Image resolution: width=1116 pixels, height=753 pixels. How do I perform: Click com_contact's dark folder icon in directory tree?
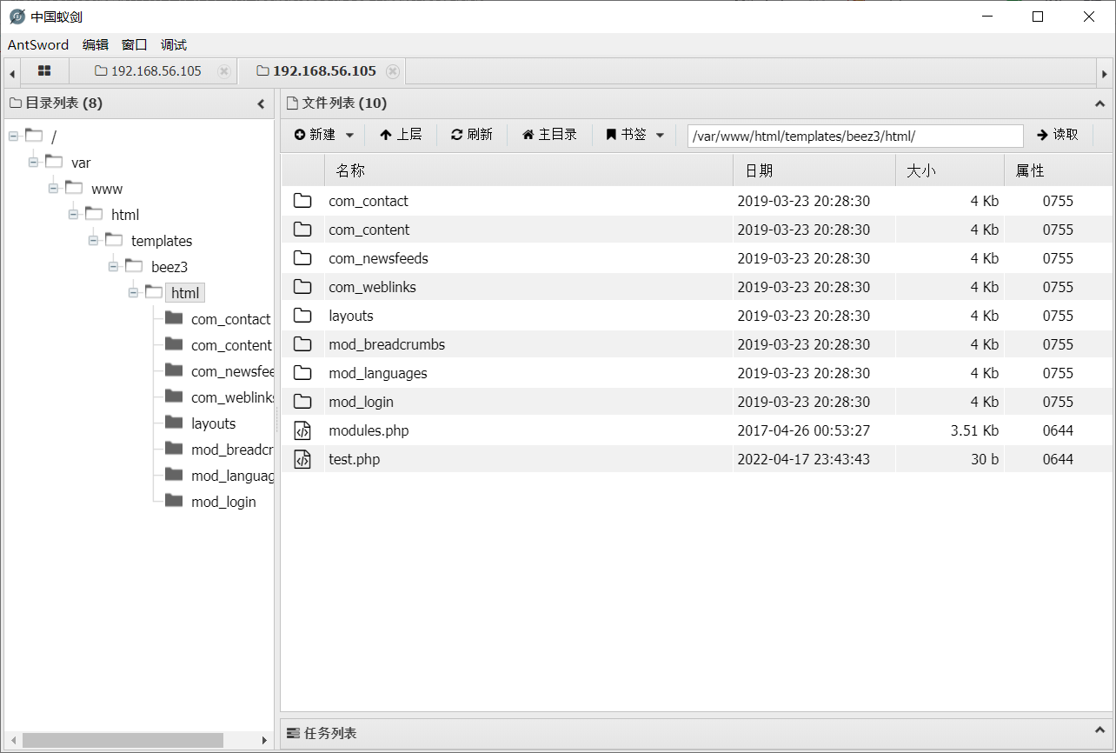(174, 318)
